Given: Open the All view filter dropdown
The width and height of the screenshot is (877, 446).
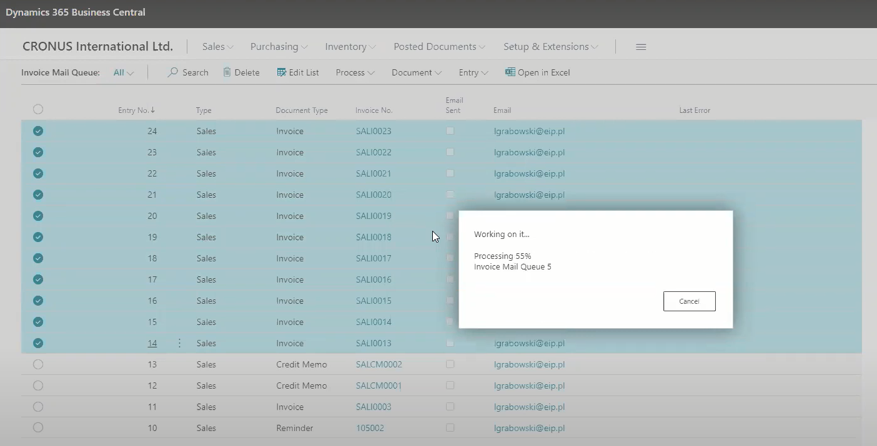Looking at the screenshot, I should [124, 72].
